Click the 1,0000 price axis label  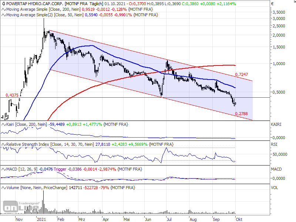click(x=279, y=64)
